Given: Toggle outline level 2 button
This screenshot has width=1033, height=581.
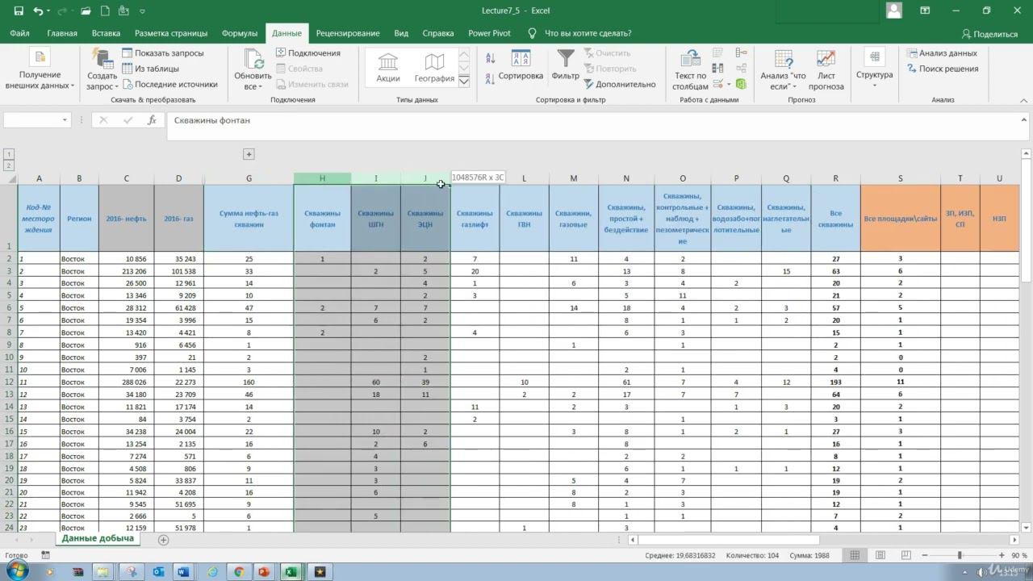Looking at the screenshot, I should [x=9, y=165].
